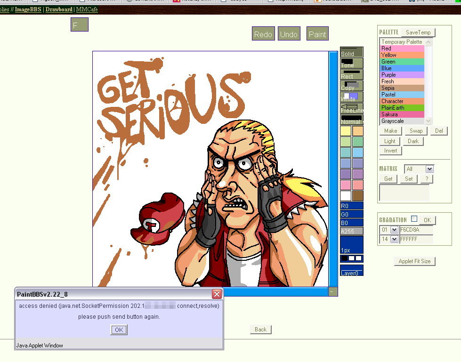
Task: Click the Applet Fit Size button
Action: point(414,261)
